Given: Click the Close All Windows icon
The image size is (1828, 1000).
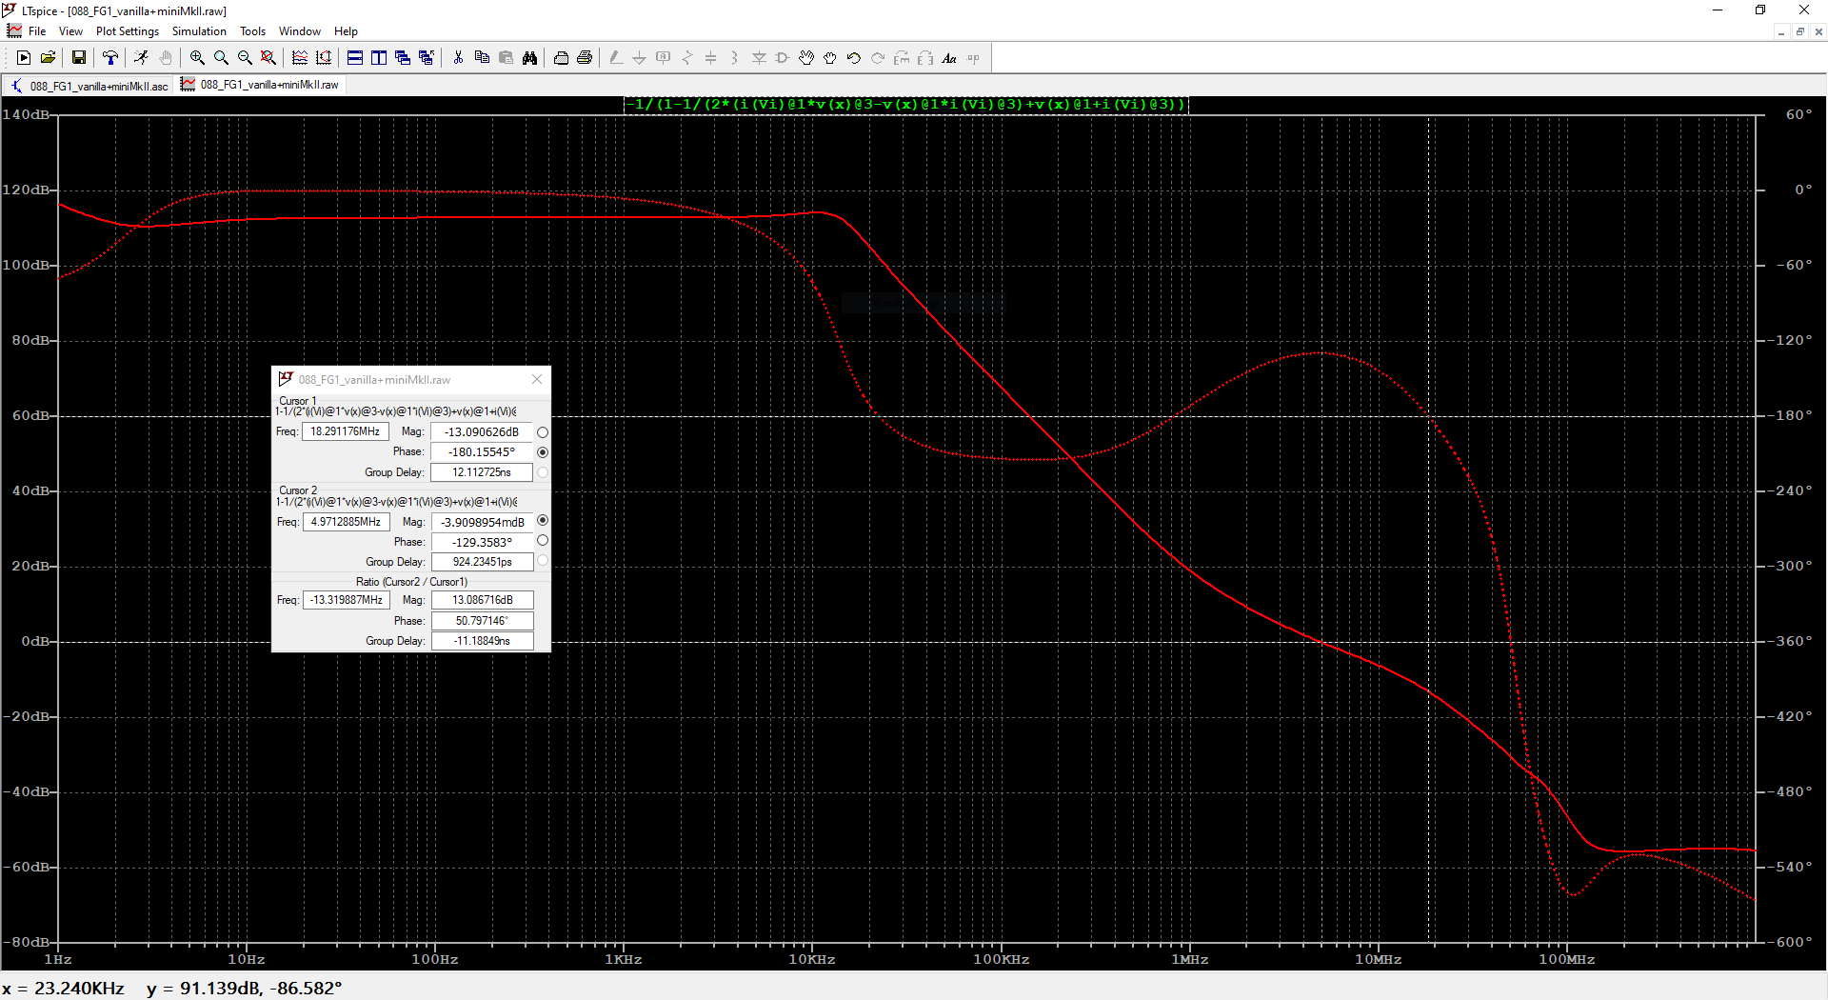Looking at the screenshot, I should click(x=427, y=58).
